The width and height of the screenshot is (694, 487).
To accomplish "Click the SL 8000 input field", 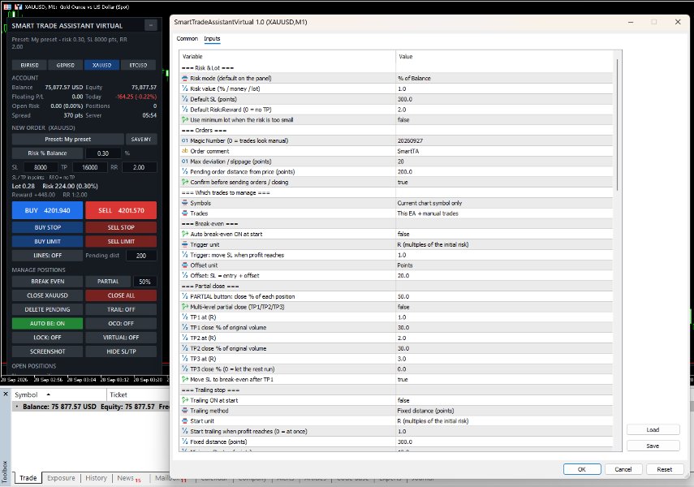I will click(x=41, y=167).
